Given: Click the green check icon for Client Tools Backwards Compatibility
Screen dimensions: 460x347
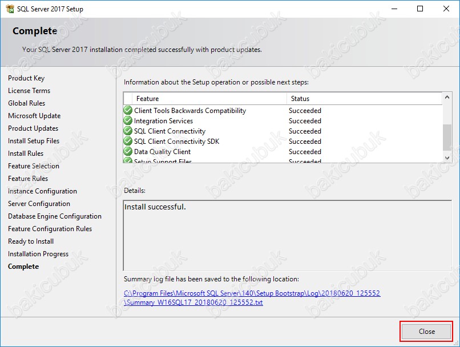Looking at the screenshot, I should click(x=128, y=111).
